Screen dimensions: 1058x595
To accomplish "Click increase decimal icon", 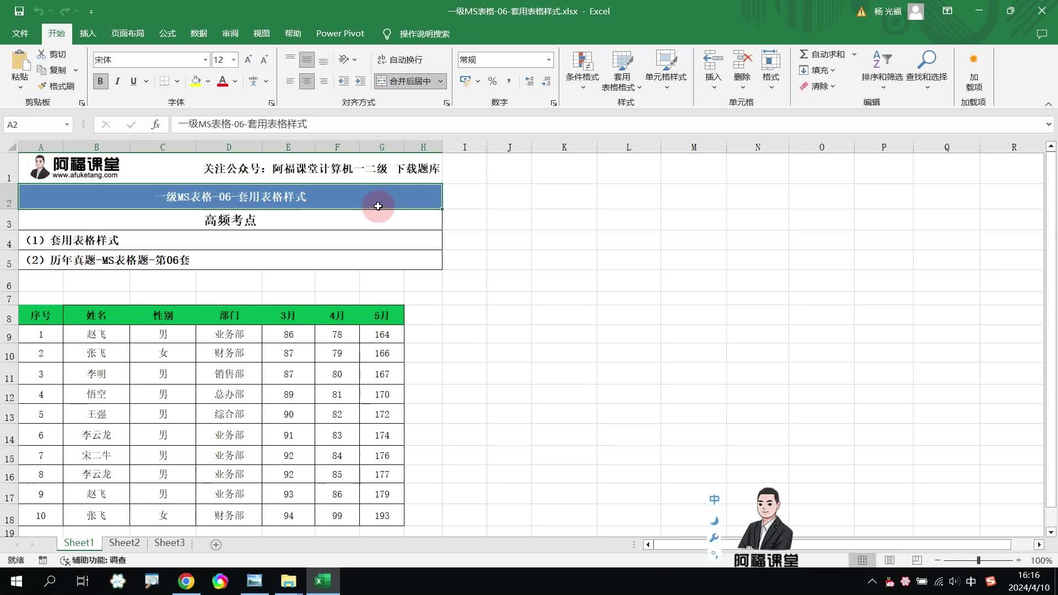I will (530, 81).
